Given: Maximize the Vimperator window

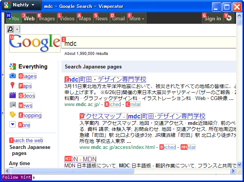Looking at the screenshot, I should point(227,7).
